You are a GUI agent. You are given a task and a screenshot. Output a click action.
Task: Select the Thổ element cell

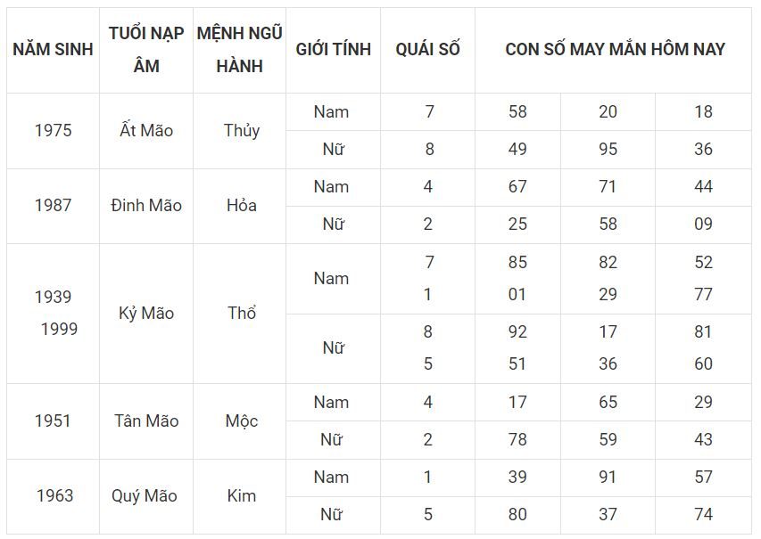[x=241, y=314]
